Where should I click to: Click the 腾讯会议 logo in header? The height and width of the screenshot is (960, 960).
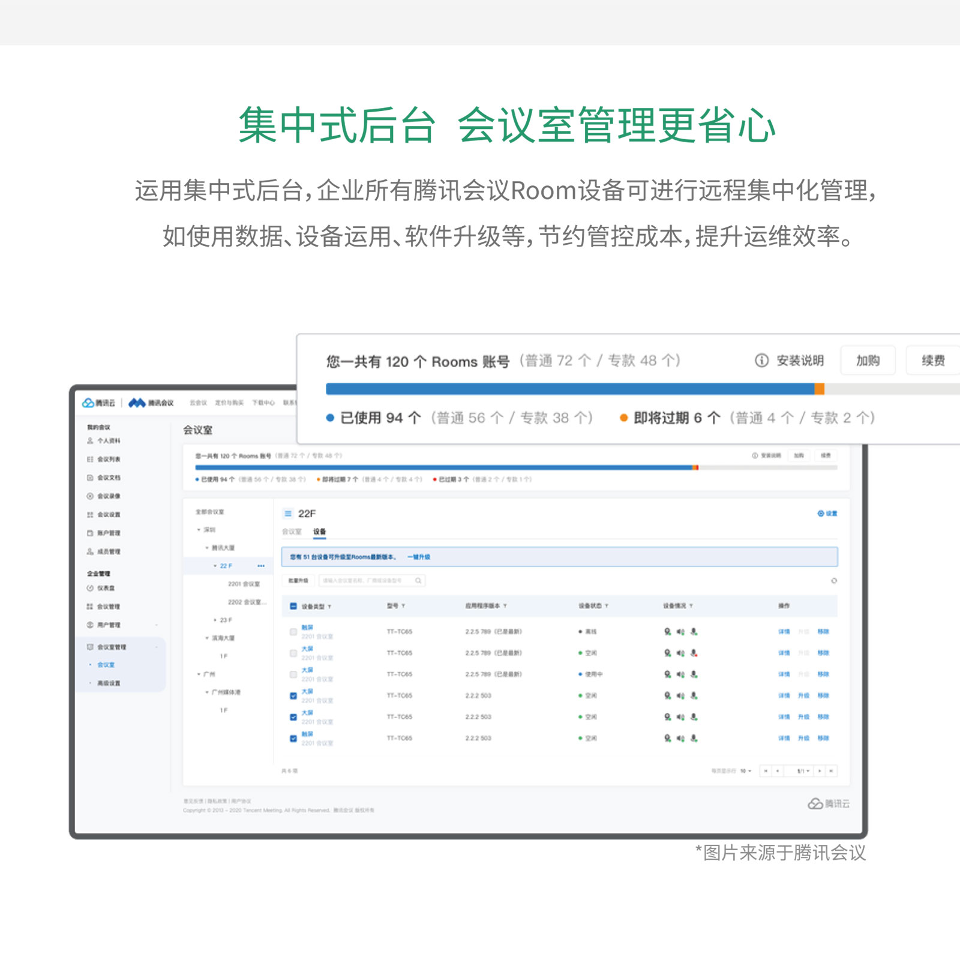[151, 403]
